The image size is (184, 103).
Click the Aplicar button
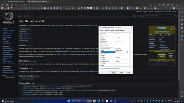129,72
